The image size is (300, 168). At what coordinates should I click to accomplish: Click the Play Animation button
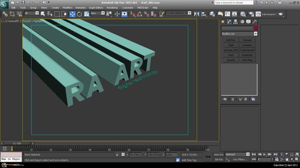tap(265, 154)
